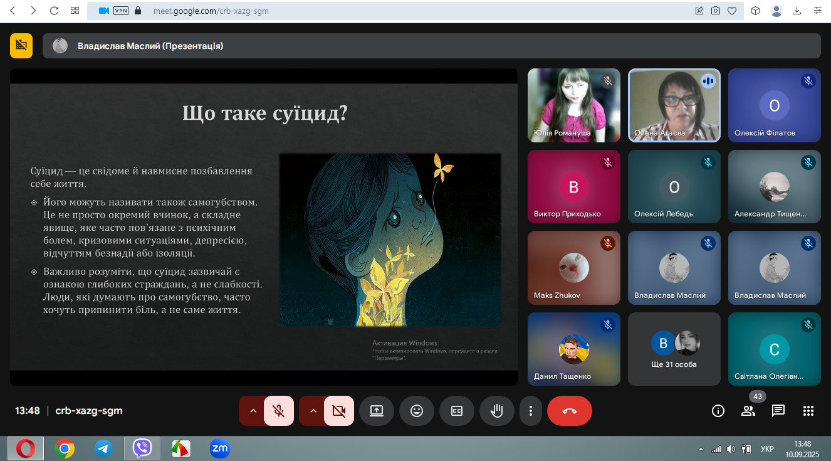This screenshot has height=461, width=831.
Task: Open Opera from the taskbar
Action: pos(26,448)
